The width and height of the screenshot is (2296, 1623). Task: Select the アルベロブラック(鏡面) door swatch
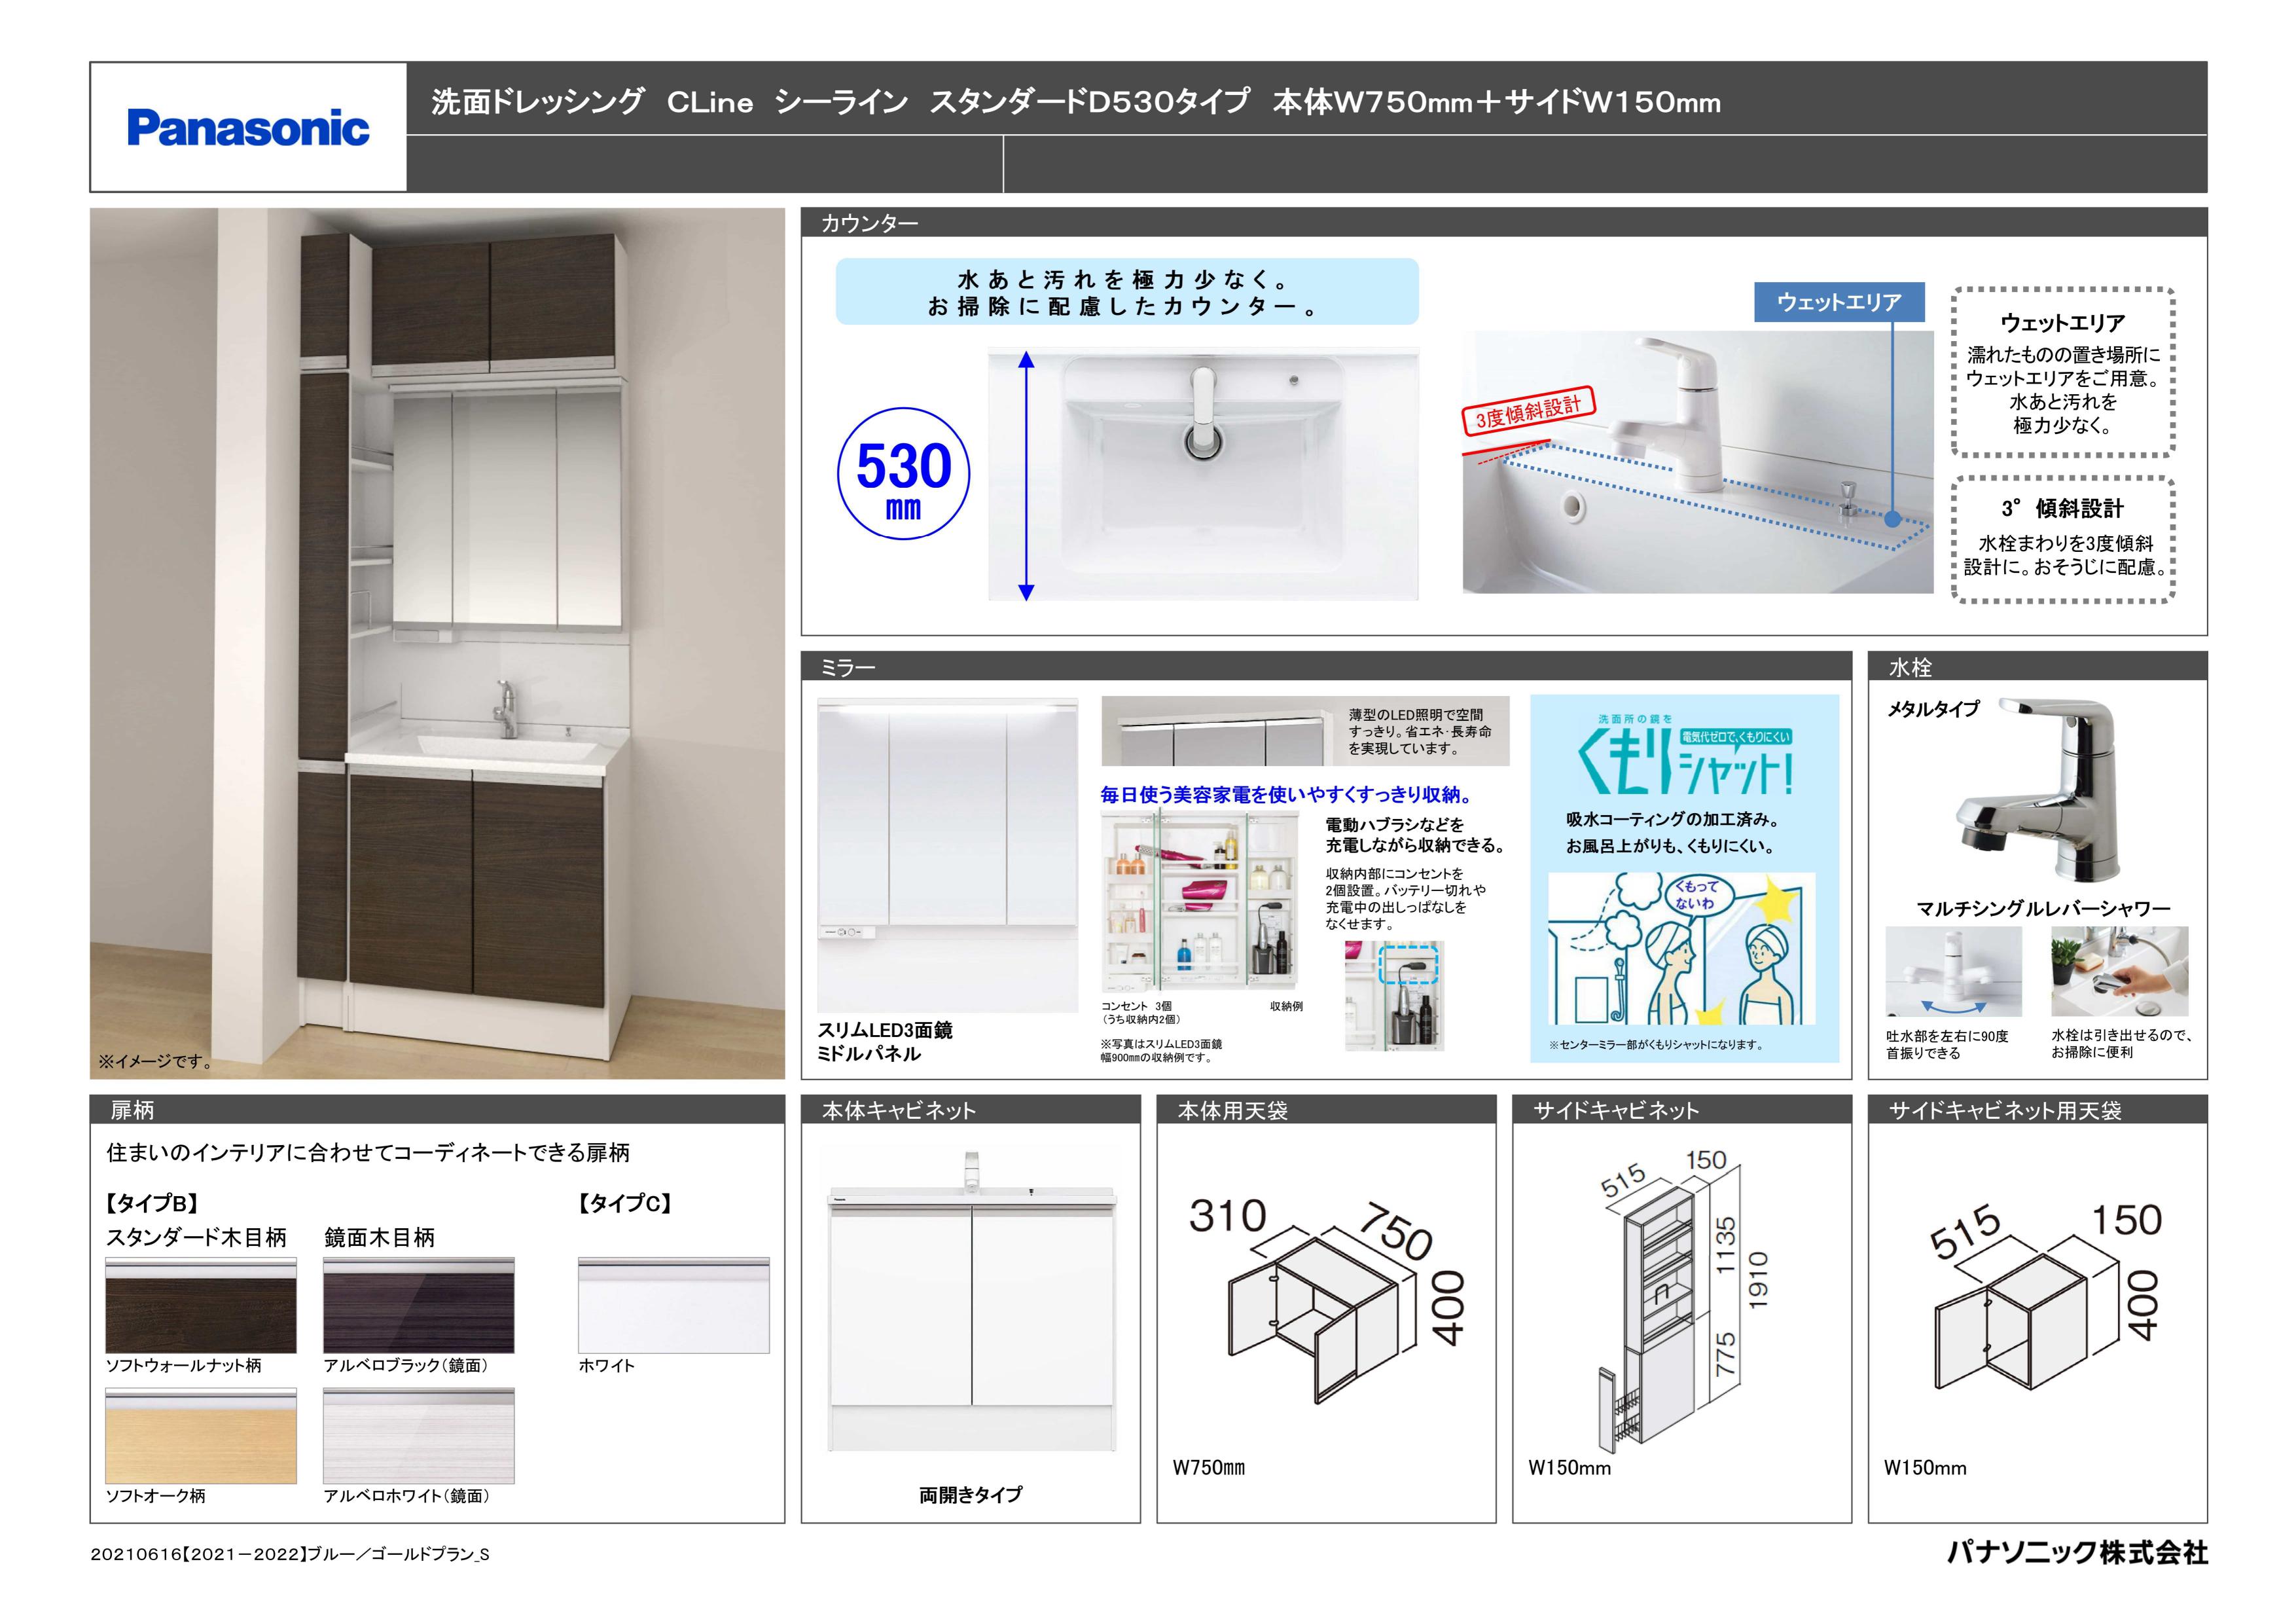(419, 1305)
